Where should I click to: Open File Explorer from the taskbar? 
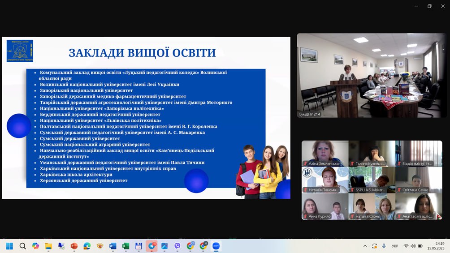point(48,246)
